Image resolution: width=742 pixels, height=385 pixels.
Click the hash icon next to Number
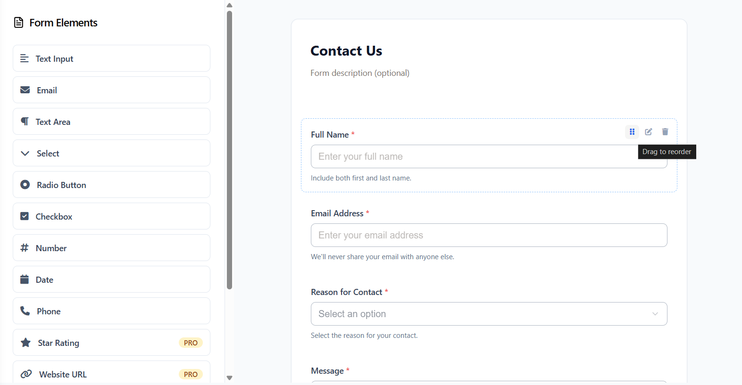[25, 247]
